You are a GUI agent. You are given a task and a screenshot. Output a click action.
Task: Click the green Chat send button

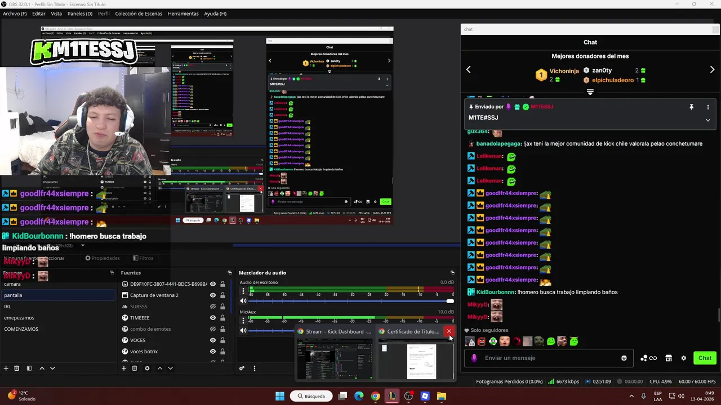coord(705,358)
